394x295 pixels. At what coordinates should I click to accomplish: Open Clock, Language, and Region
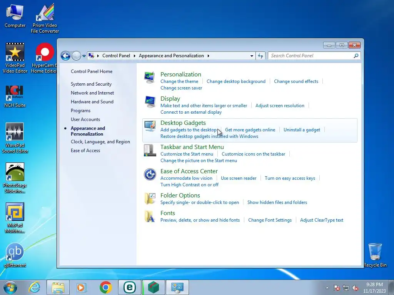tap(100, 142)
